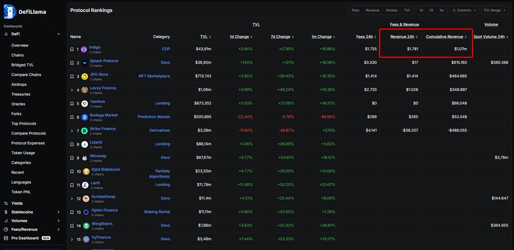
Task: Open Oracles in the sidebar
Action: coord(18,104)
